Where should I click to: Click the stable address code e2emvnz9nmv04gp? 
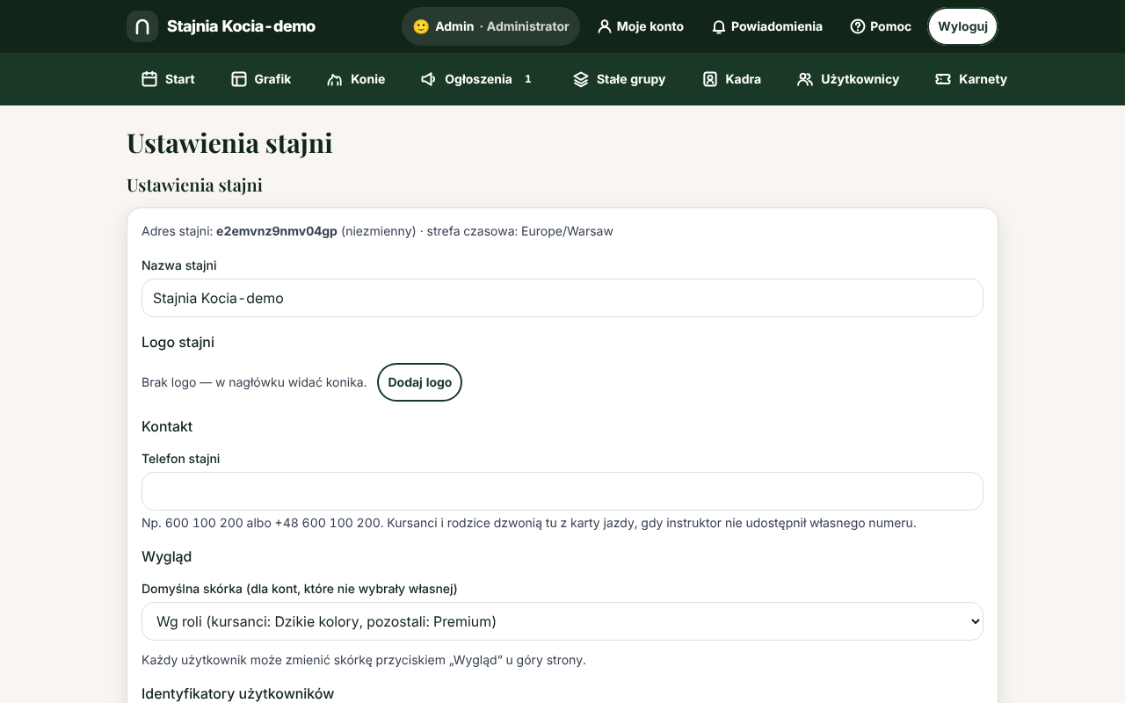pyautogui.click(x=277, y=231)
